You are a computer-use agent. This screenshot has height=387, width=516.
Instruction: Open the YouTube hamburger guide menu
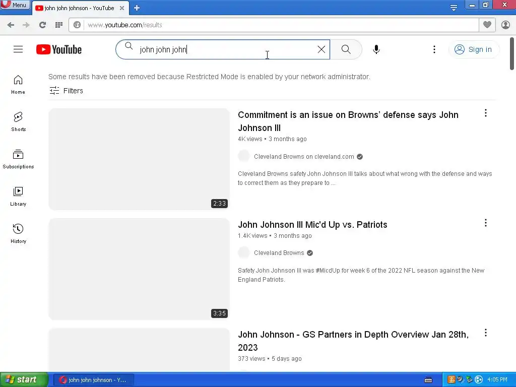pyautogui.click(x=18, y=49)
